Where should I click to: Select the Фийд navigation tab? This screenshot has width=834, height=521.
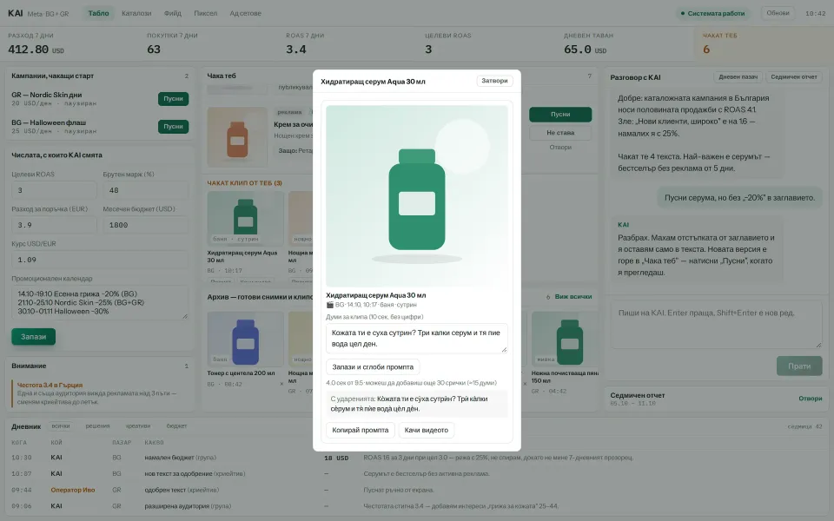[172, 13]
